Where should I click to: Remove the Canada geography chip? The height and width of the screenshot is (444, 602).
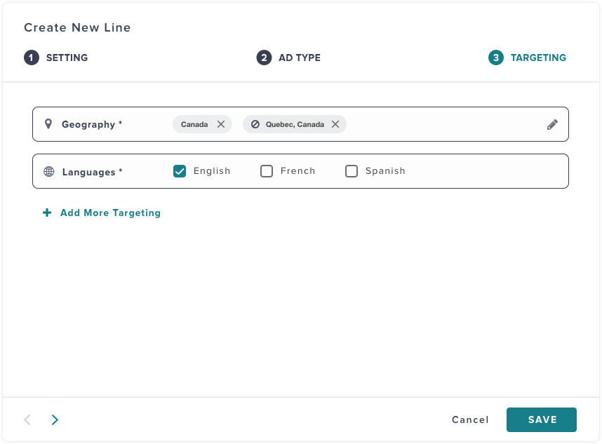pos(221,124)
